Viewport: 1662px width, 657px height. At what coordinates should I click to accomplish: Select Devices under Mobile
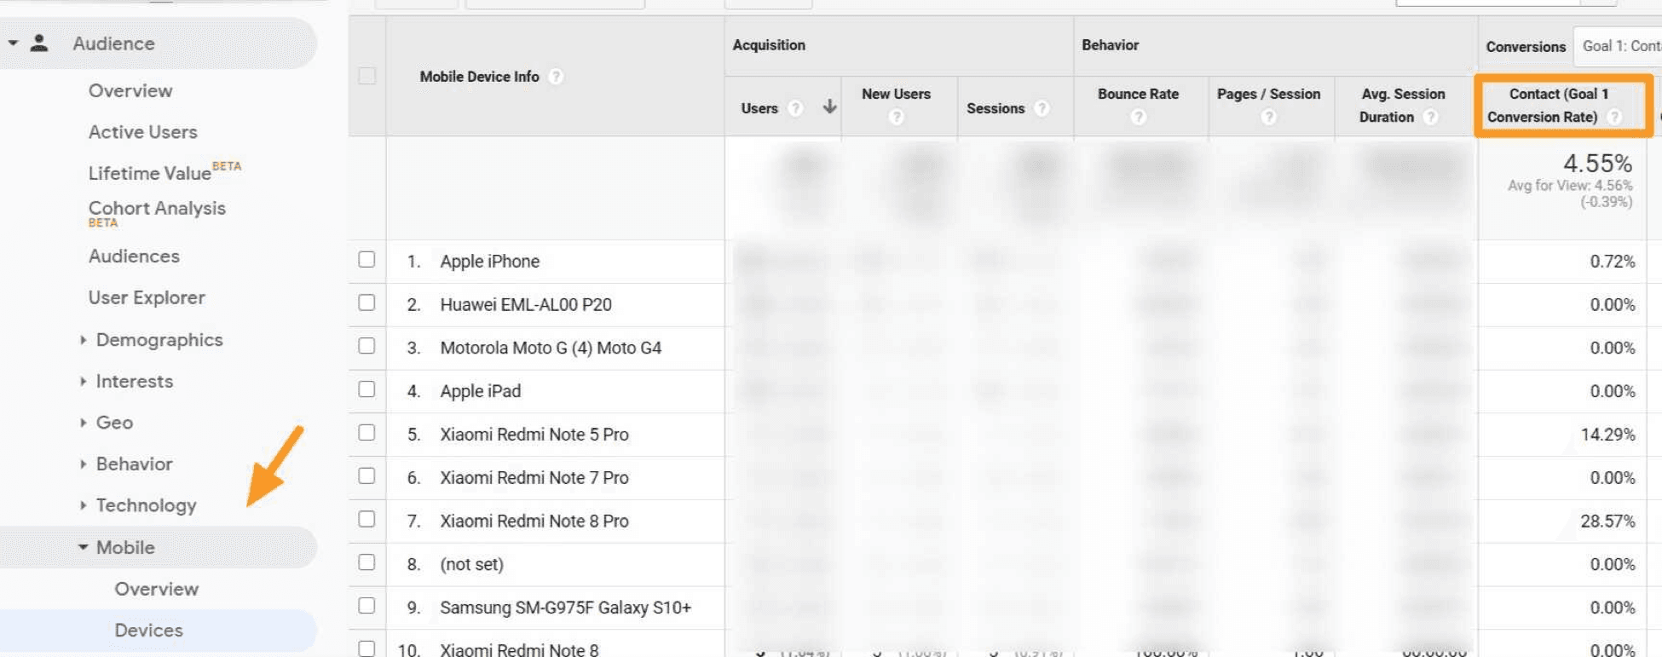tap(149, 631)
